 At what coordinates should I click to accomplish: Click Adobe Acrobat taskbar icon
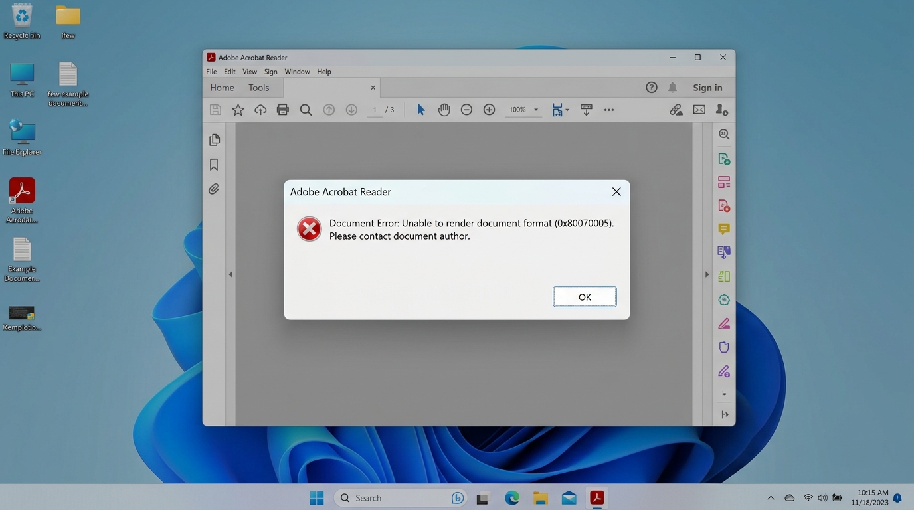tap(596, 498)
